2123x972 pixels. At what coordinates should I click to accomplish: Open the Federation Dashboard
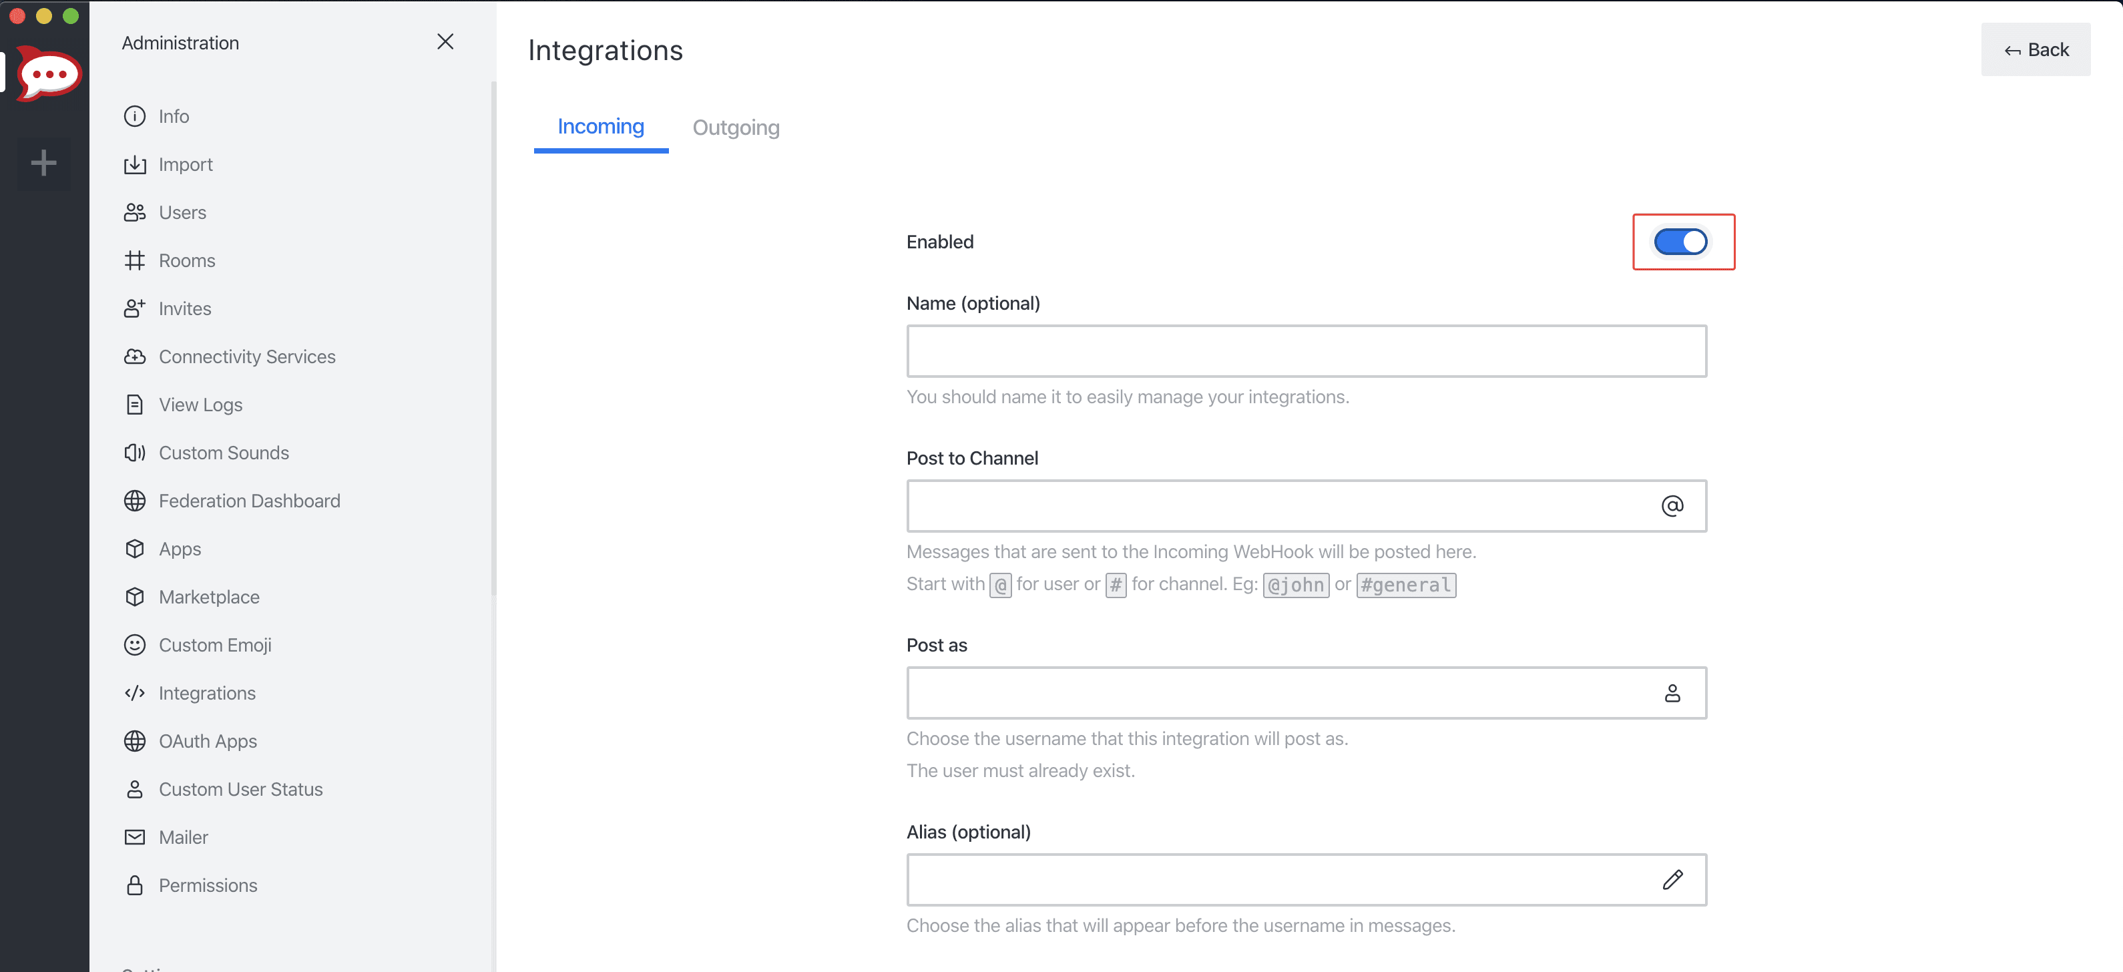[250, 501]
